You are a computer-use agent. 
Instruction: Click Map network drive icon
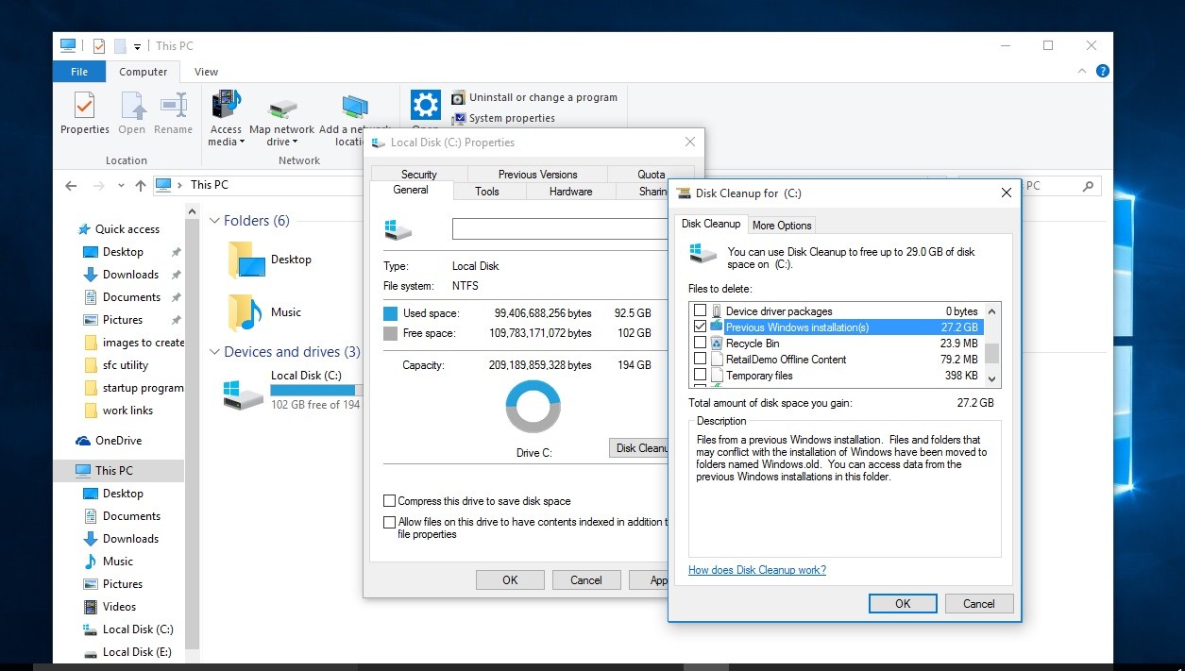(281, 108)
